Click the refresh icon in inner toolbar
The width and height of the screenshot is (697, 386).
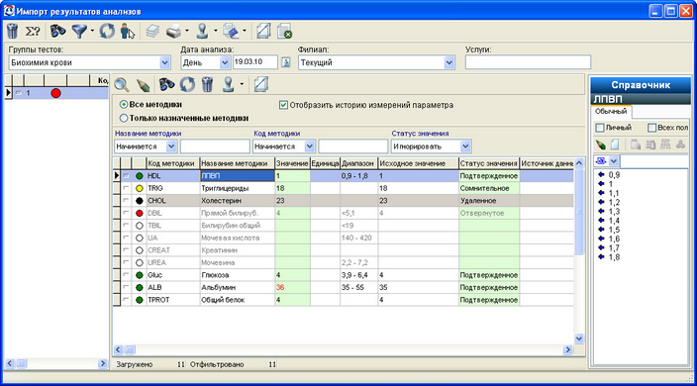point(187,84)
